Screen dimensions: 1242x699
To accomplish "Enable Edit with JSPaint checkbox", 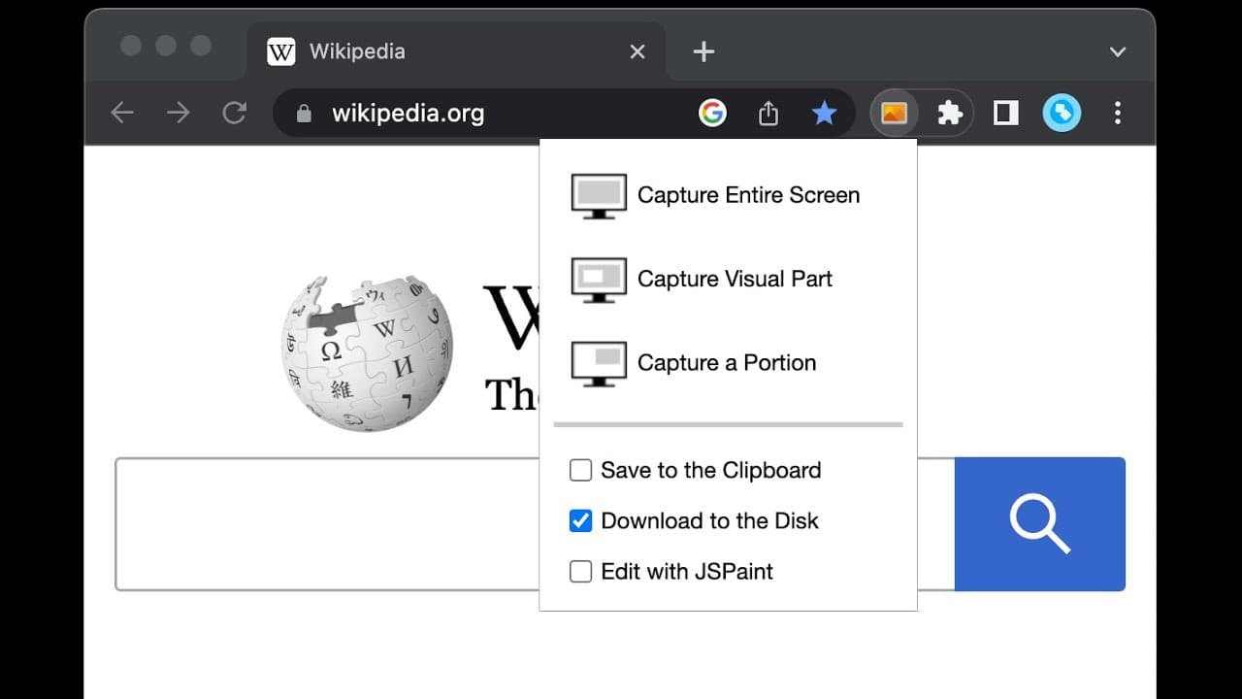I will (x=580, y=572).
